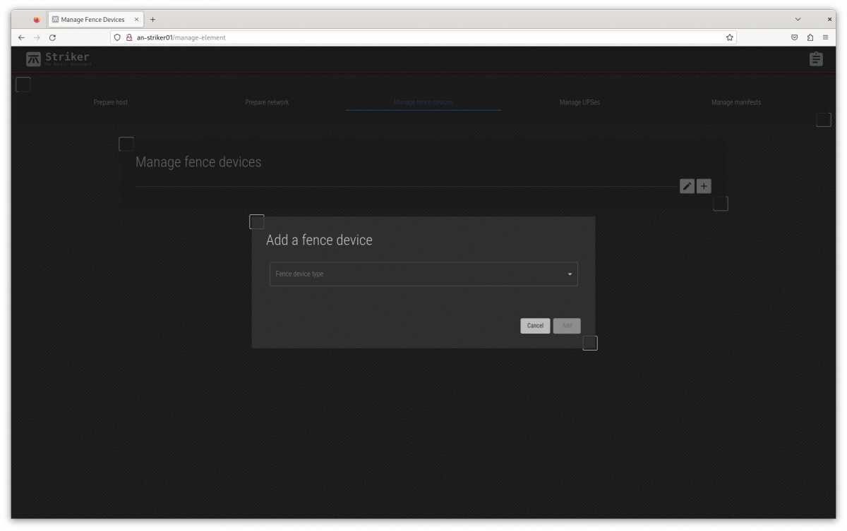
Task: Open the clipboard jobs icon
Action: 816,59
